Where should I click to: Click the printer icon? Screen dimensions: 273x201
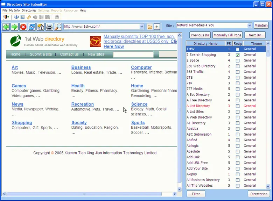pyautogui.click(x=49, y=27)
